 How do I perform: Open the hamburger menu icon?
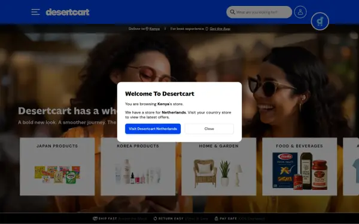point(35,12)
